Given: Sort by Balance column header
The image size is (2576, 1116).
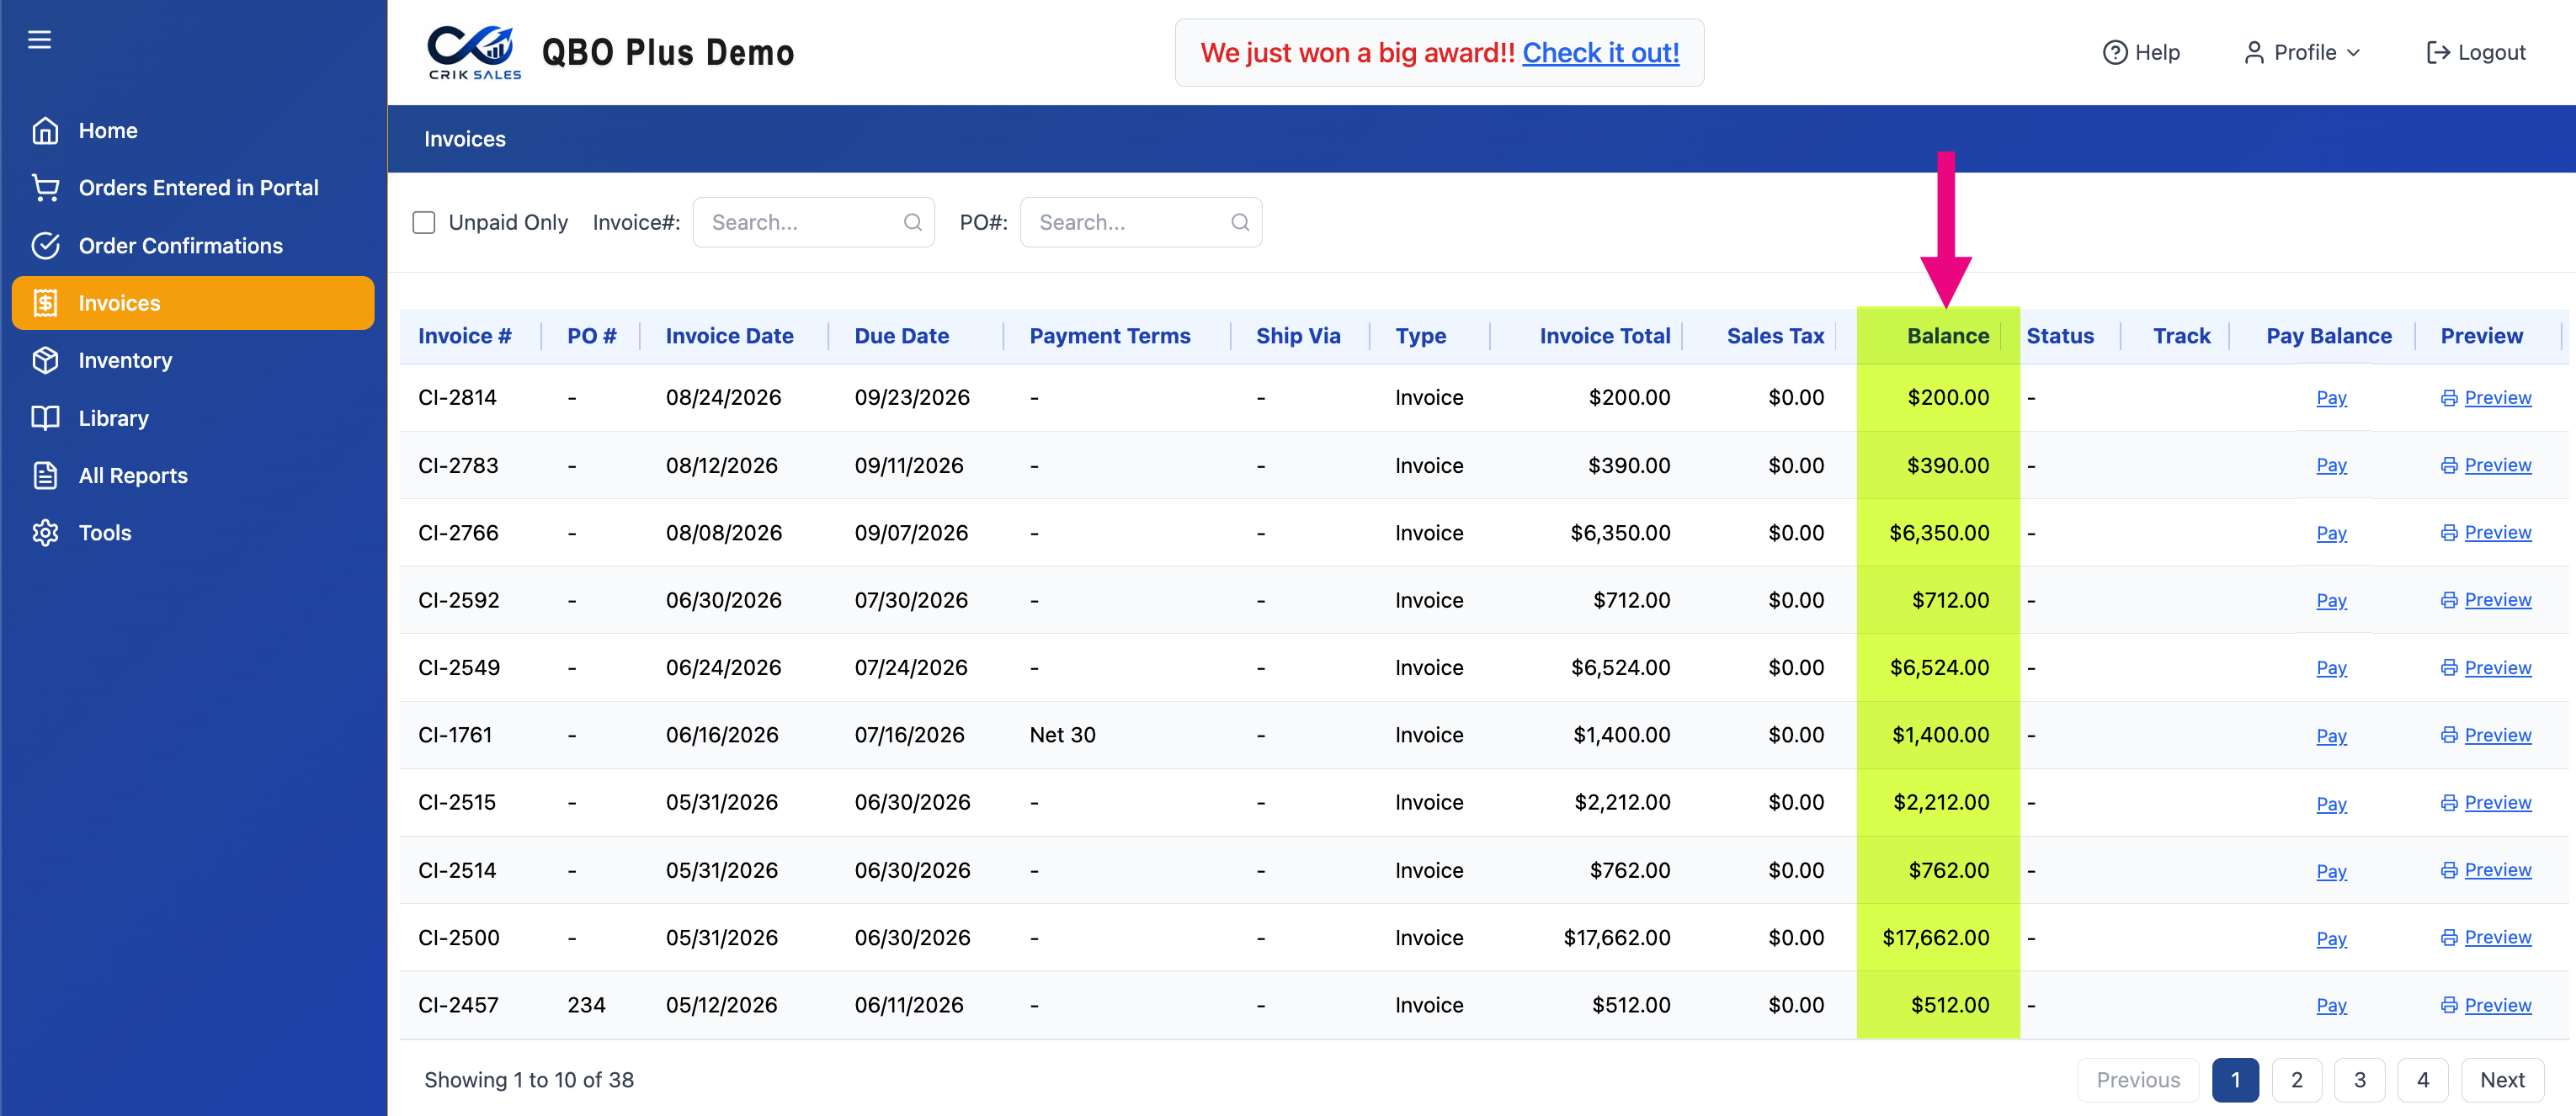Looking at the screenshot, I should (1947, 336).
